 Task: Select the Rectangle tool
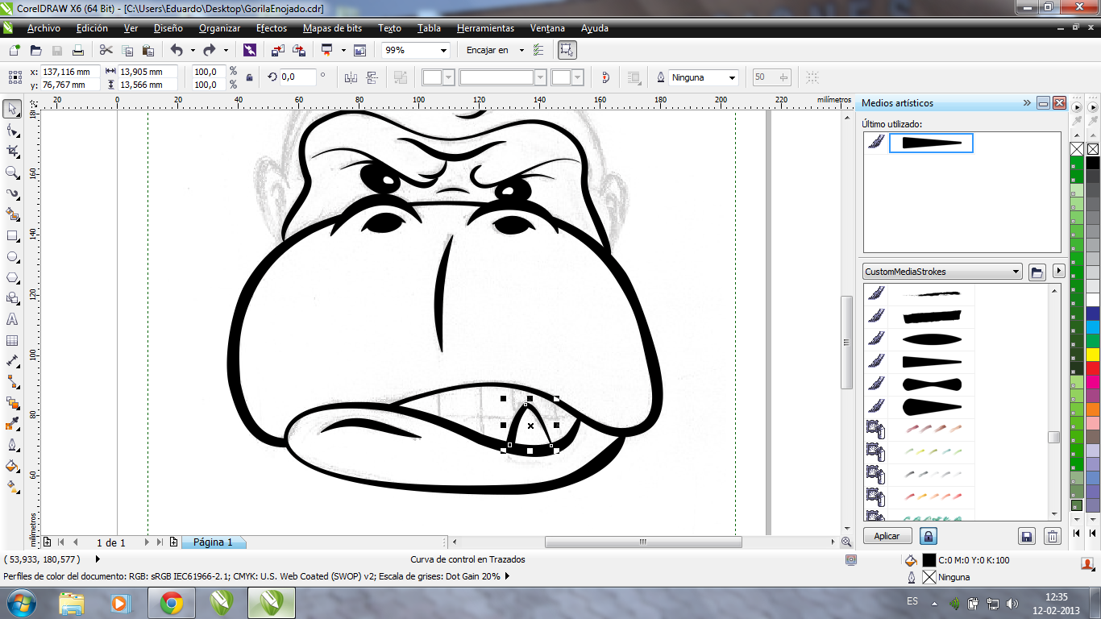click(12, 236)
